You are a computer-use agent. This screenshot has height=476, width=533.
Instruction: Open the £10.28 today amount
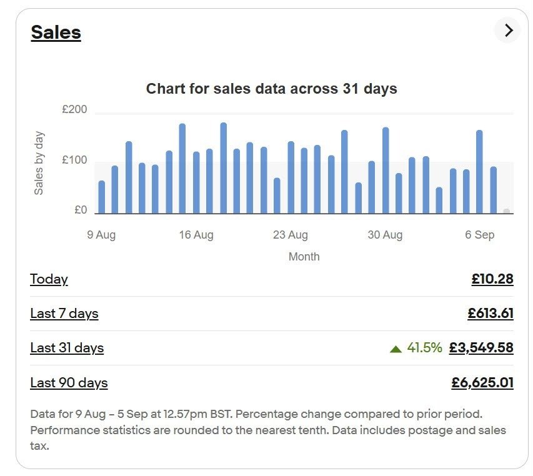click(492, 279)
